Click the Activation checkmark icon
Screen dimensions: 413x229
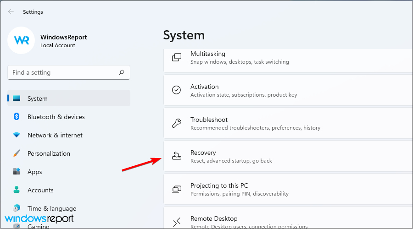177,90
